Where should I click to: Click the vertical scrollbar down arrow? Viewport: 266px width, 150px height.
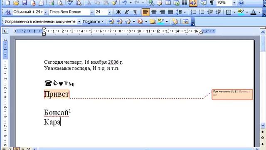pyautogui.click(x=263, y=125)
